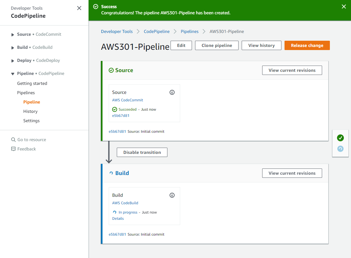Click blue in-progress stage indicator on right
This screenshot has height=258, width=351.
click(340, 149)
